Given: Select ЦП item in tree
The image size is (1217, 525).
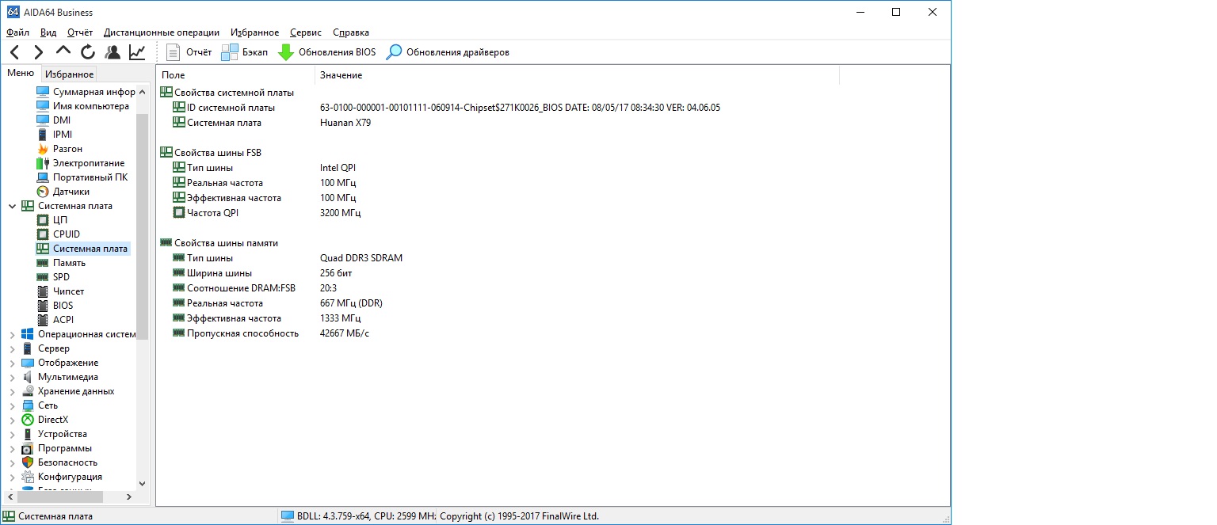Looking at the screenshot, I should coord(52,220).
